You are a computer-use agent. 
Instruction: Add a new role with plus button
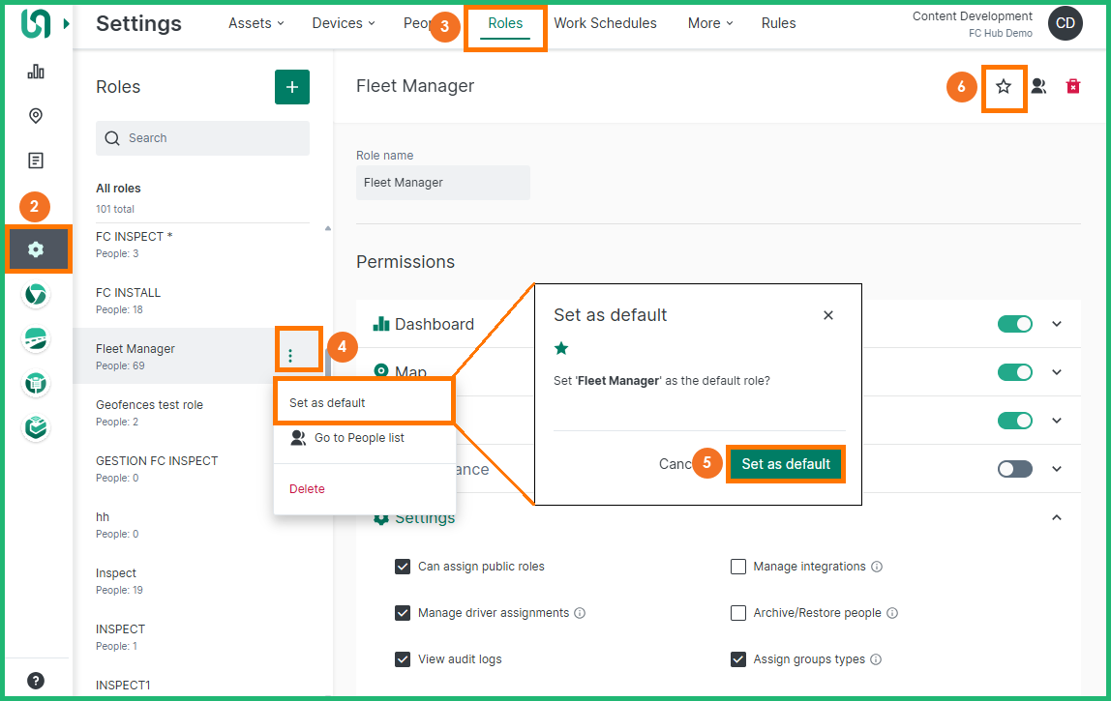click(292, 87)
